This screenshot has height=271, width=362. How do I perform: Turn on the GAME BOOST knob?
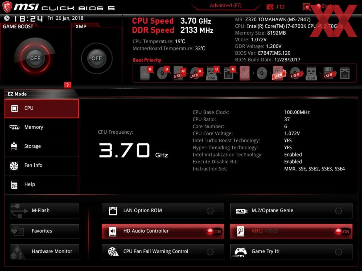tap(35, 58)
